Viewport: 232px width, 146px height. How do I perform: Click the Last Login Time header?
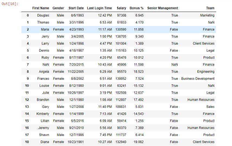tap(99, 8)
